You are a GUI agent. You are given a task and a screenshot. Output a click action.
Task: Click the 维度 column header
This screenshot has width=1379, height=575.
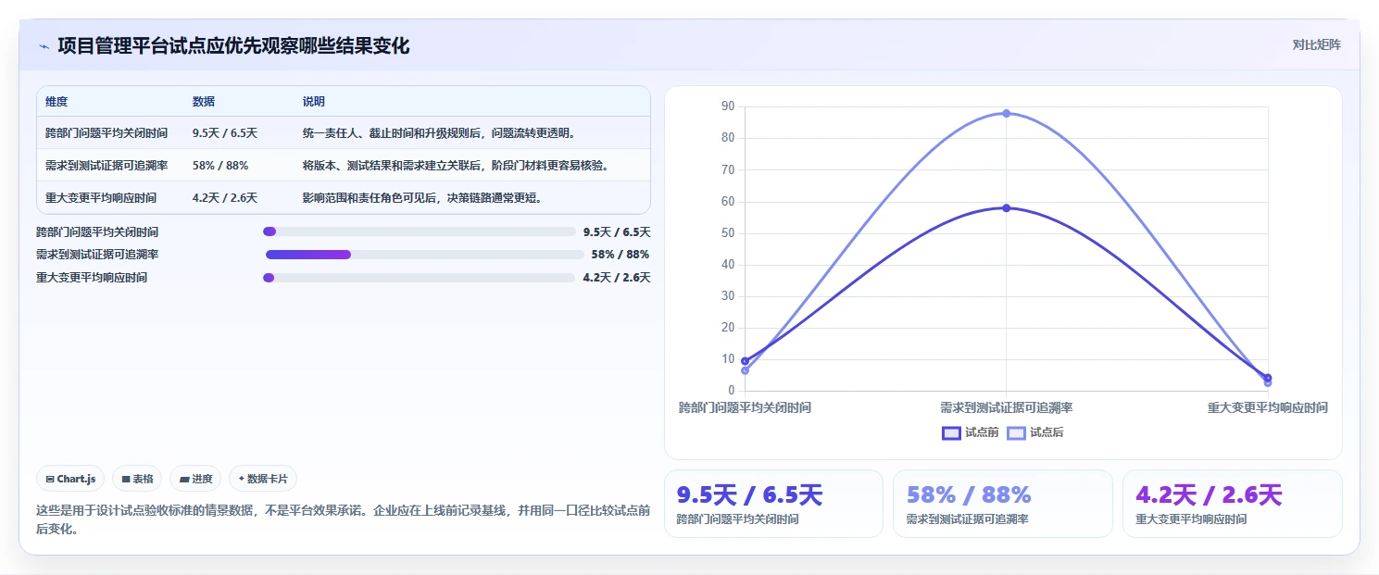[x=56, y=102]
